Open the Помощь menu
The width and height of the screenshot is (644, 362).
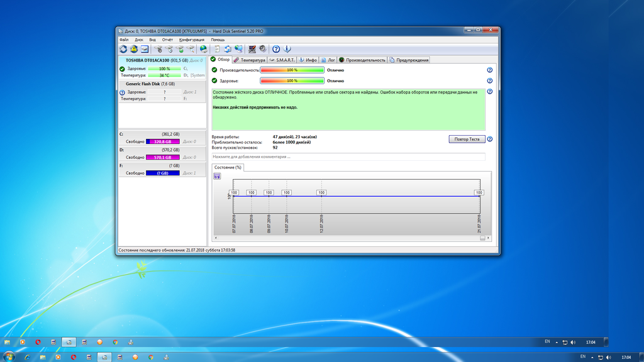218,40
